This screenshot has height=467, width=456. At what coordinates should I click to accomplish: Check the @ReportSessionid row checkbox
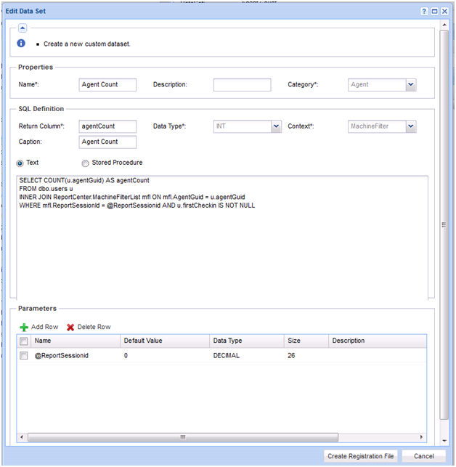(24, 356)
